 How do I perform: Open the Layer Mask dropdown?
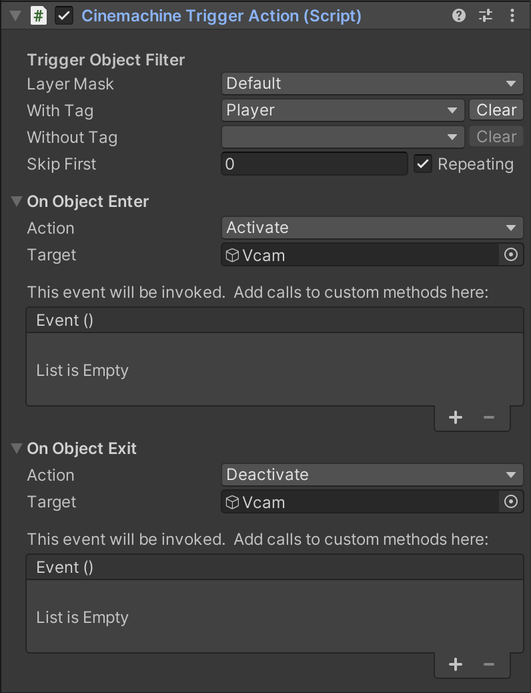coord(372,83)
